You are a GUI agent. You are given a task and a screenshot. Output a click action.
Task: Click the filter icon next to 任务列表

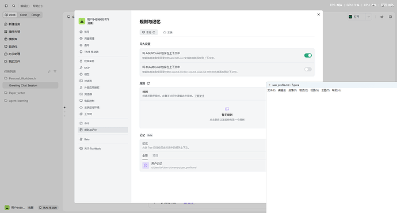(55, 72)
